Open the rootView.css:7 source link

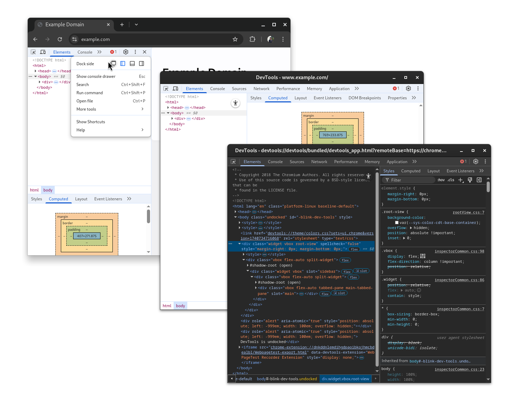(x=468, y=212)
